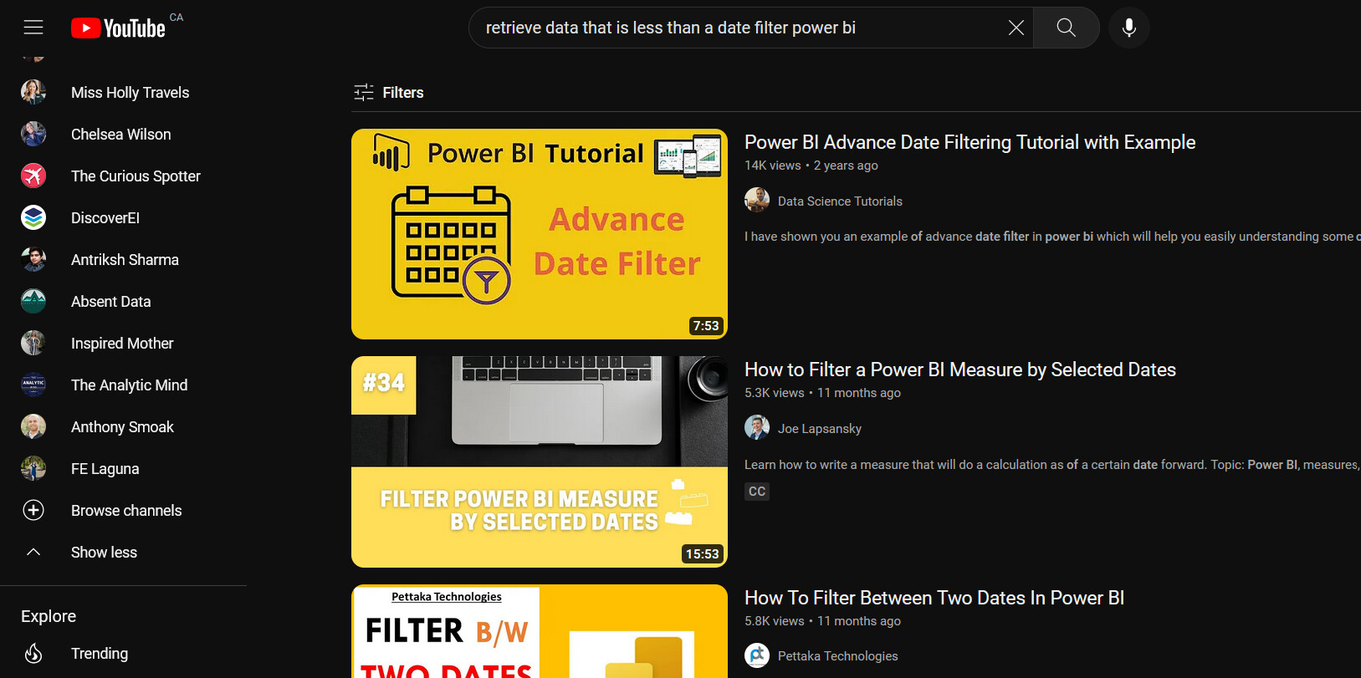Viewport: 1361px width, 678px height.
Task: Open the hamburger guide menu
Action: click(x=33, y=28)
